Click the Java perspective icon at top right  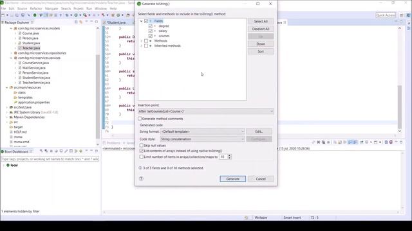click(x=408, y=15)
